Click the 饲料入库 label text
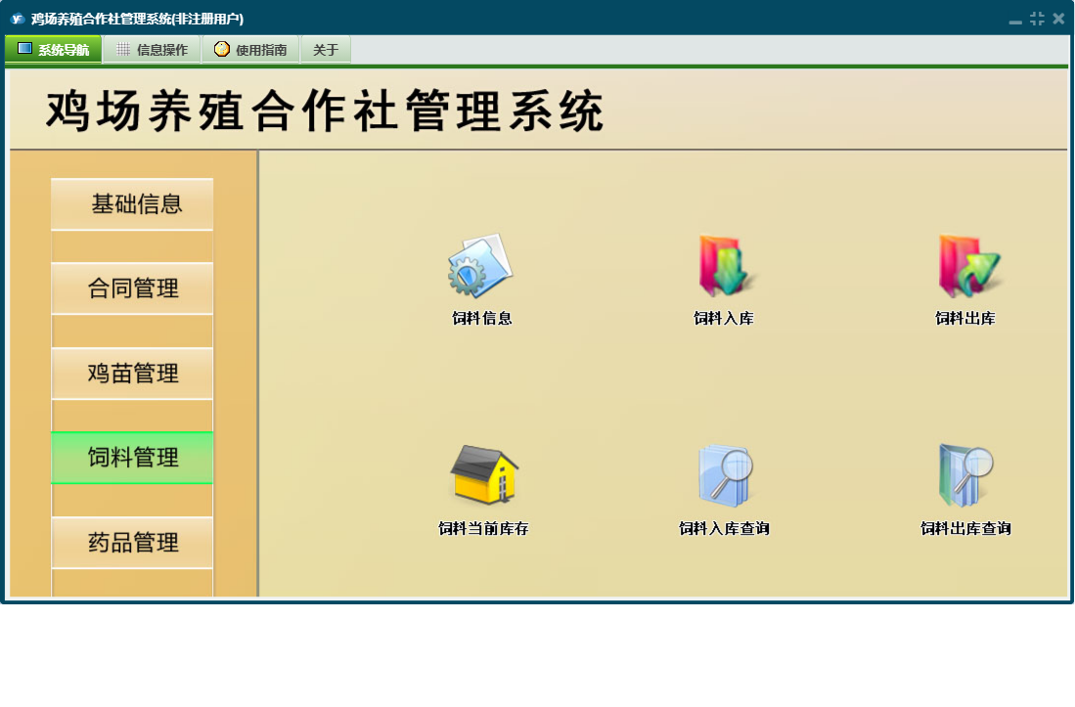 pos(724,318)
